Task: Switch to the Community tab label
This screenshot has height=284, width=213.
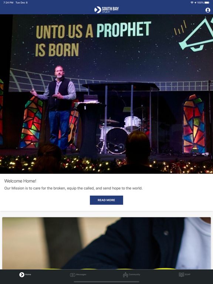Action: [x=134, y=274]
